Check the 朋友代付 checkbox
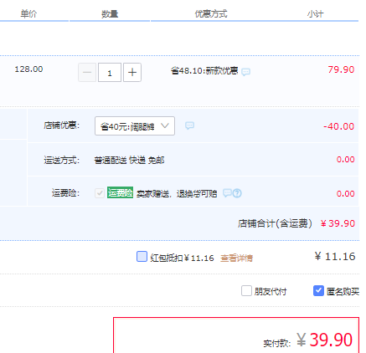The image size is (366, 353). coord(246,291)
